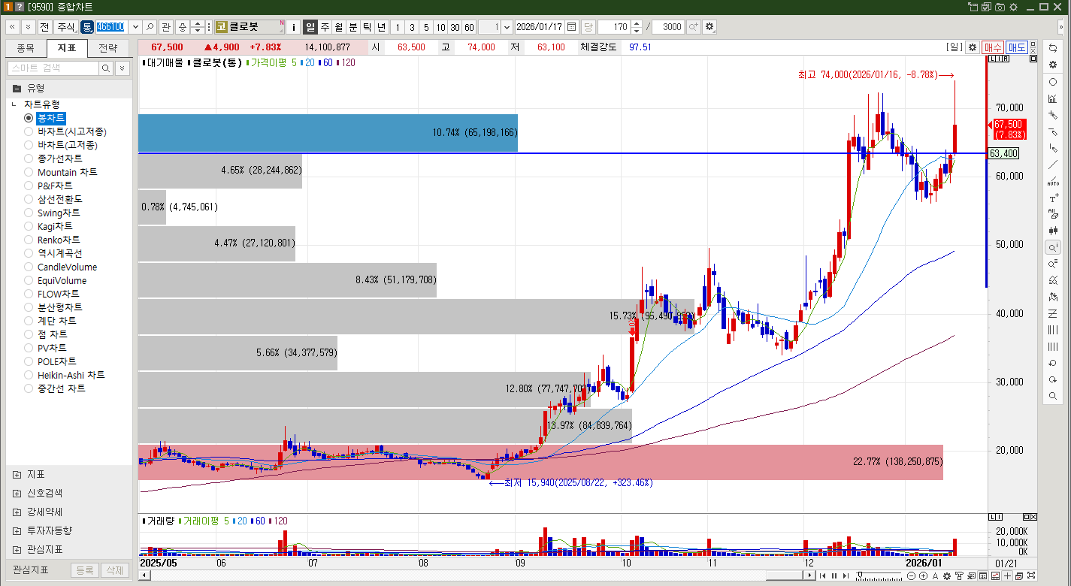This screenshot has width=1071, height=586.
Task: Click the 170 bar count field
Action: pos(613,27)
